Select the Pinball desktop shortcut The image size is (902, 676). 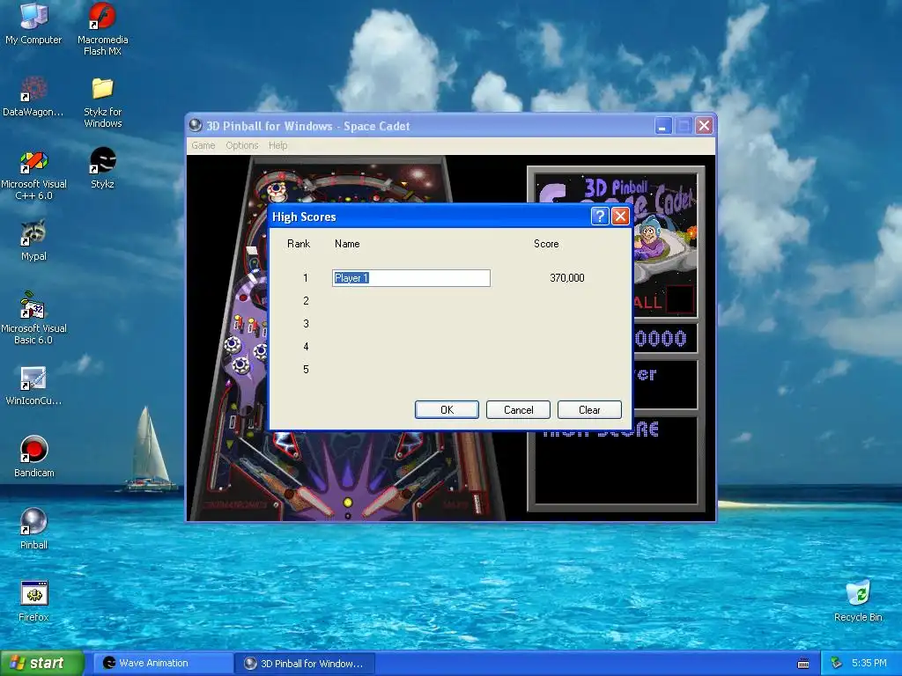point(33,529)
